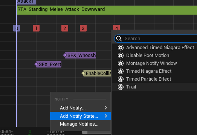The height and width of the screenshot is (135, 197).
Task: Pick Montage Notify Window notify state
Action: (x=154, y=63)
